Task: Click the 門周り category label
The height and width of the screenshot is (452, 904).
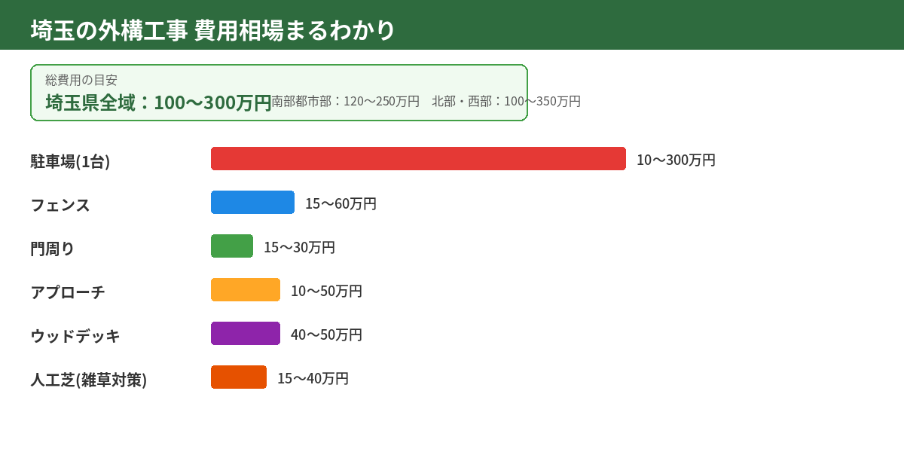Action: 53,249
